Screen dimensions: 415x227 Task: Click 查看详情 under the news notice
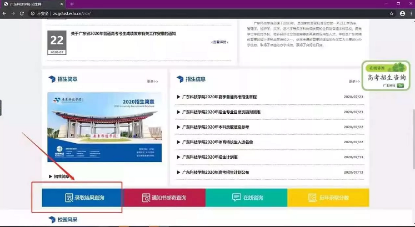coord(219,42)
